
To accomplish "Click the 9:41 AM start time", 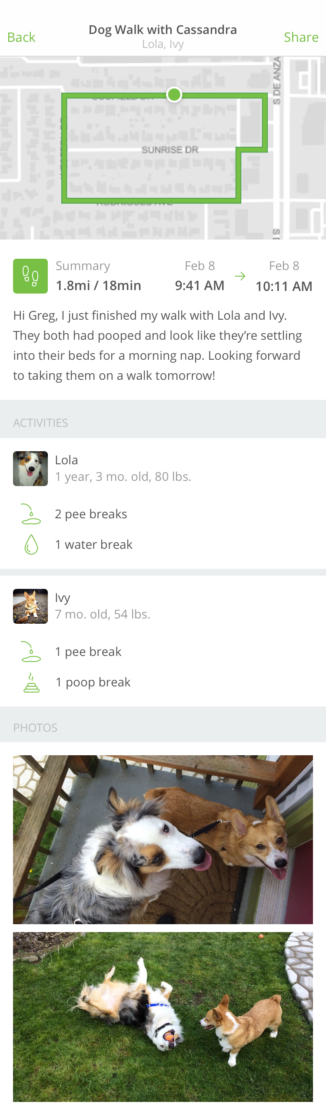I will [x=200, y=286].
